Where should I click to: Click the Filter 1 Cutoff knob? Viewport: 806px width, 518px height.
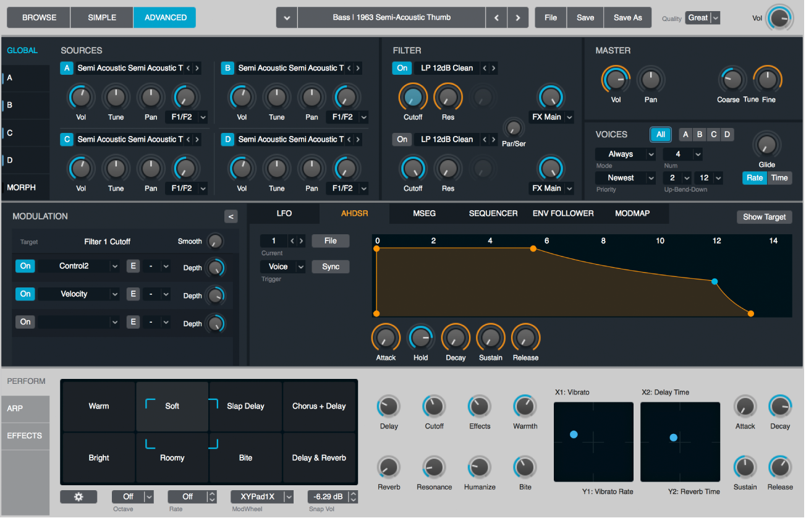click(412, 98)
